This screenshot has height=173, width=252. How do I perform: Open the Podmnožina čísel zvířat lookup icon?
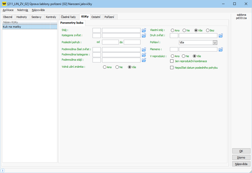(144, 49)
